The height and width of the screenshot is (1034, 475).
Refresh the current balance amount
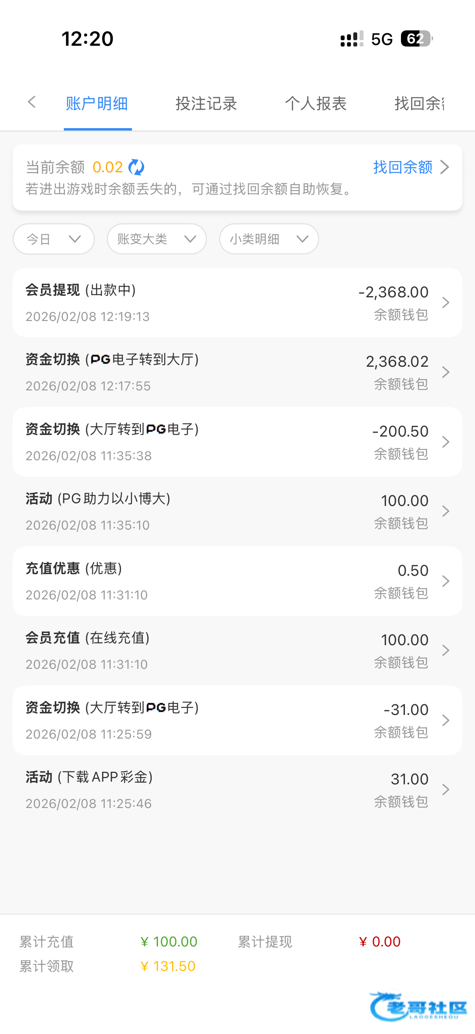tap(136, 167)
